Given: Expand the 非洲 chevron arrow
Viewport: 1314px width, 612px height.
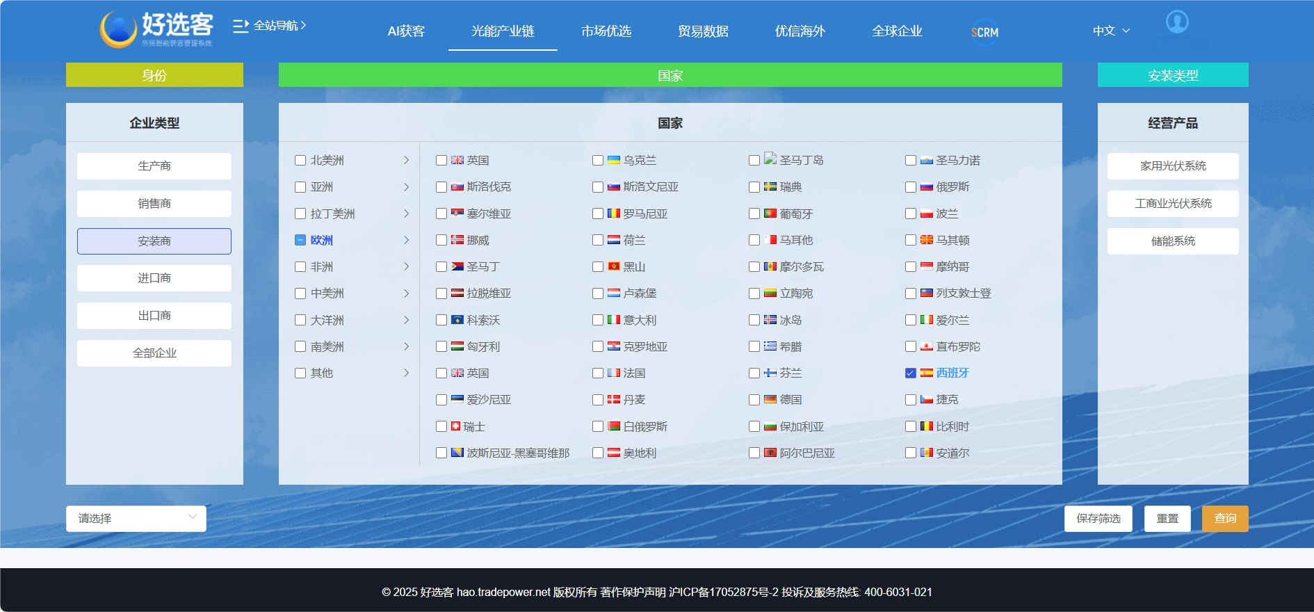Looking at the screenshot, I should [406, 266].
